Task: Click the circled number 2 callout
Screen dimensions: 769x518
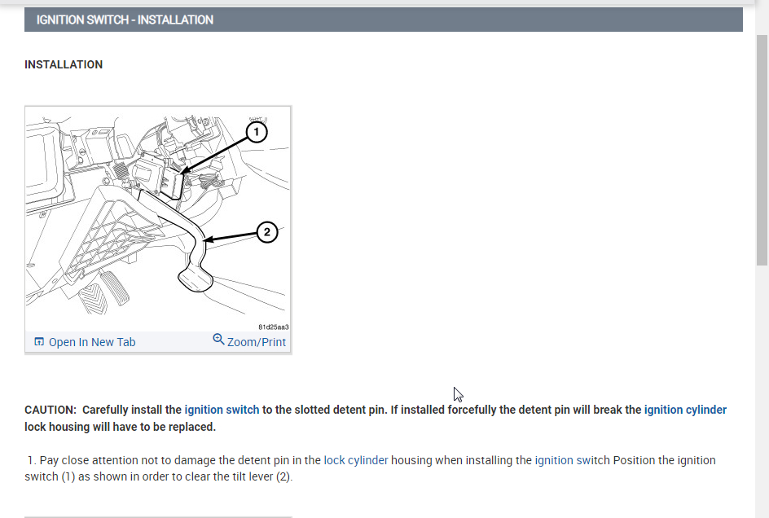Action: click(266, 233)
